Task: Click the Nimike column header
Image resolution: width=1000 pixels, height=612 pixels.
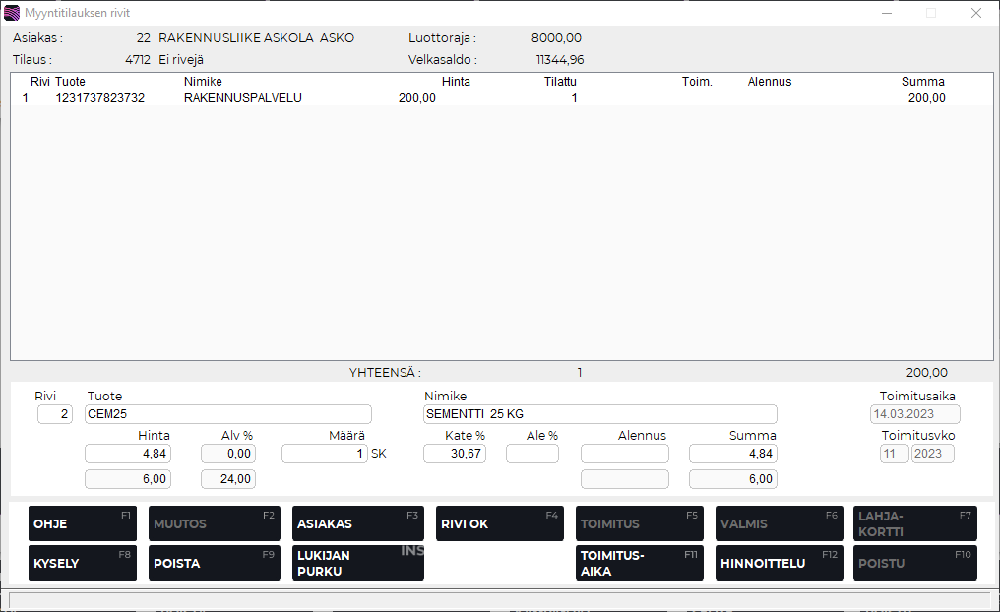Action: point(203,82)
